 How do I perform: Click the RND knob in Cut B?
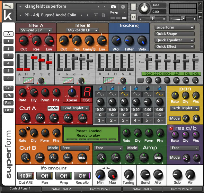(x=82, y=157)
